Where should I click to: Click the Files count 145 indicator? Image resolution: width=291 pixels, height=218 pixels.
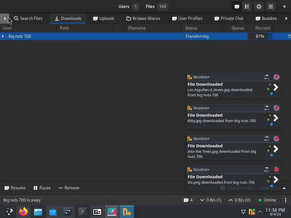coord(157,7)
